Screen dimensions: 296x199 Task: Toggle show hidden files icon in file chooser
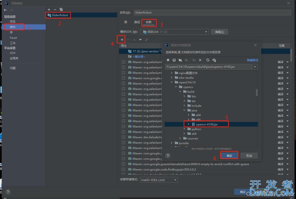214,60
